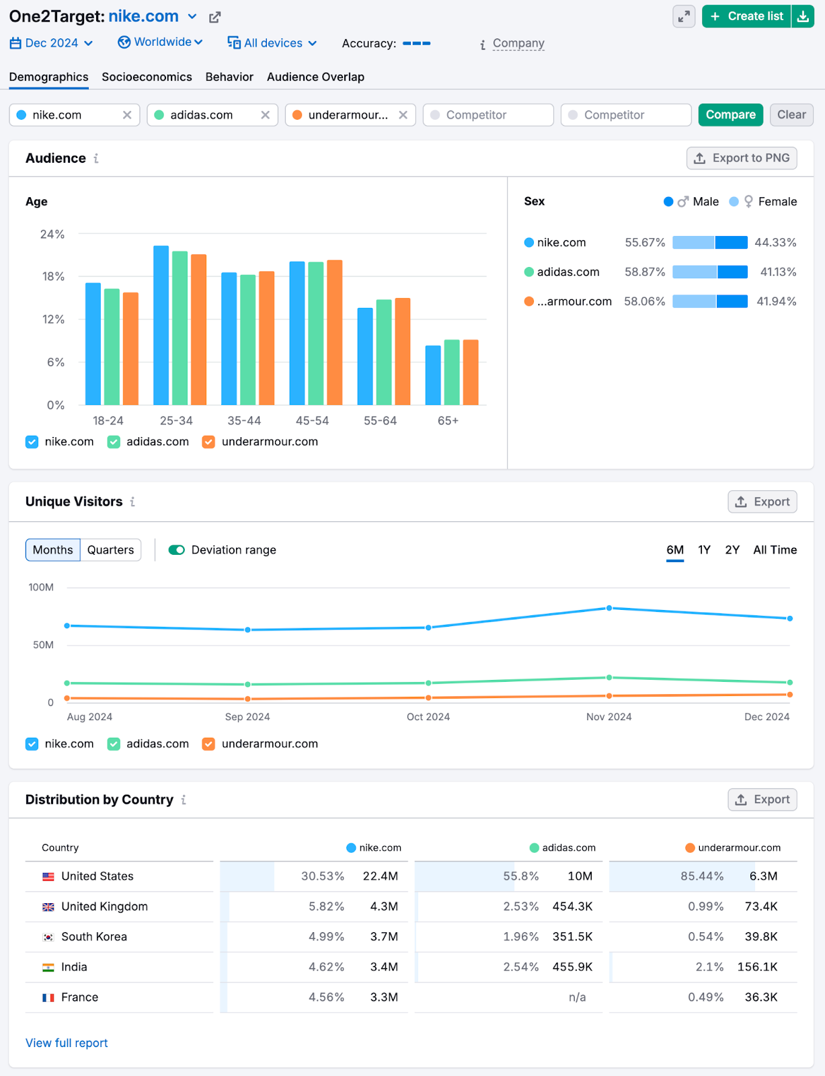Switch to the Socioeconomics tab
The image size is (825, 1076).
click(x=147, y=77)
